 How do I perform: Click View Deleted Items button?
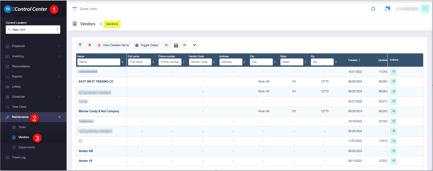click(x=113, y=45)
